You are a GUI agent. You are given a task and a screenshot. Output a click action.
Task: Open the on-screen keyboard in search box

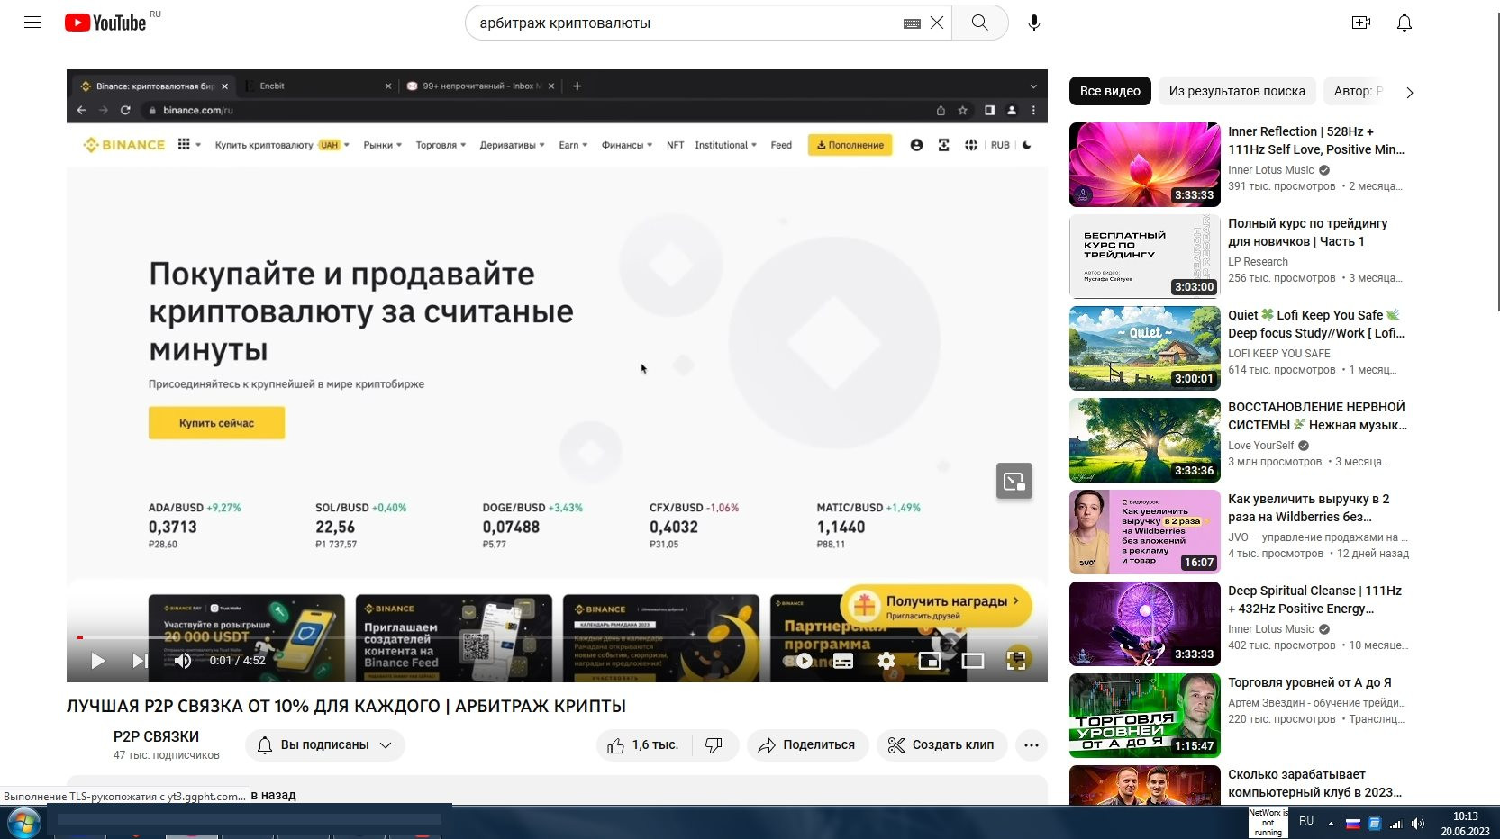[x=912, y=23]
